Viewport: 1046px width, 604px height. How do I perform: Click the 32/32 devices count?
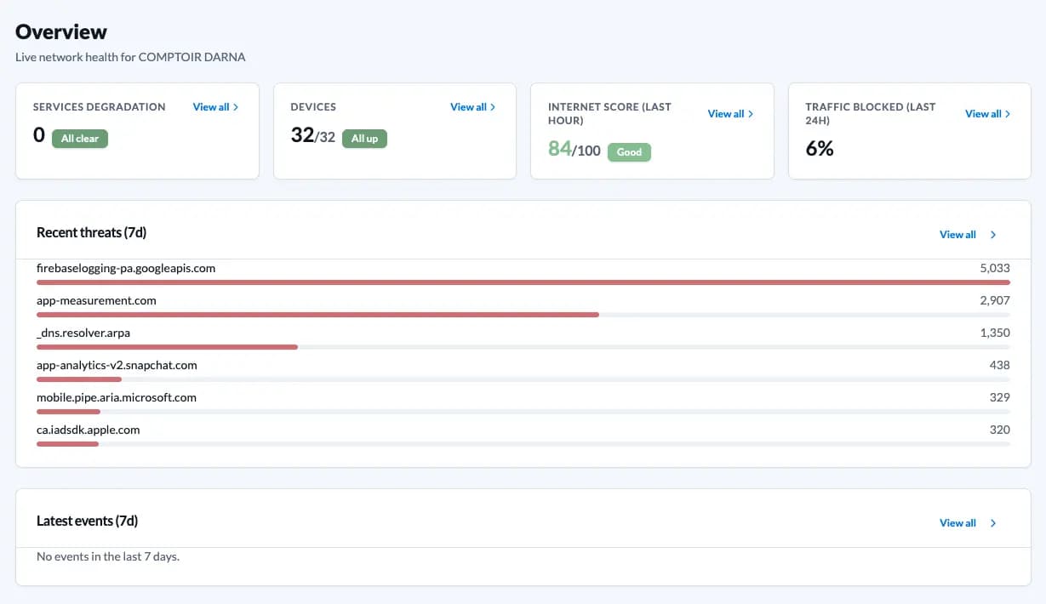coord(313,135)
